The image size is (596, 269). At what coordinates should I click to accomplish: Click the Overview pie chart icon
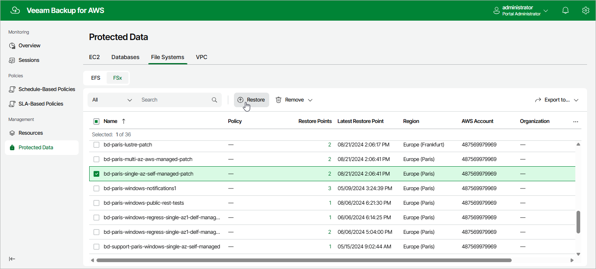12,46
